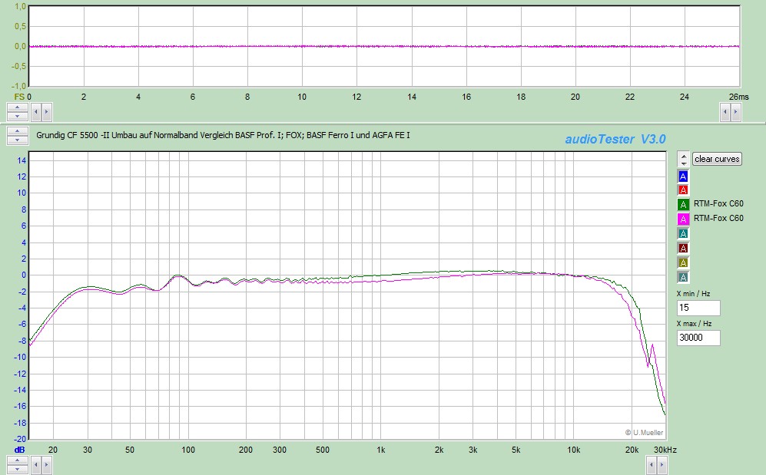Viewport: 766px width, 475px height.
Task: Increase the FS scale with up arrow
Action: pyautogui.click(x=18, y=107)
